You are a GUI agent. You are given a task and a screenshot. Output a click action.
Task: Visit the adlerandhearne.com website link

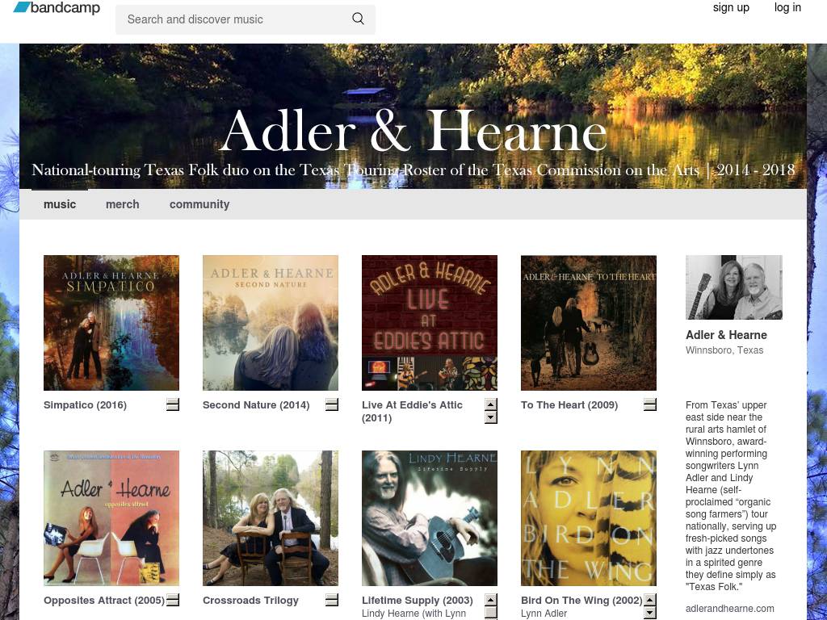[x=730, y=609]
